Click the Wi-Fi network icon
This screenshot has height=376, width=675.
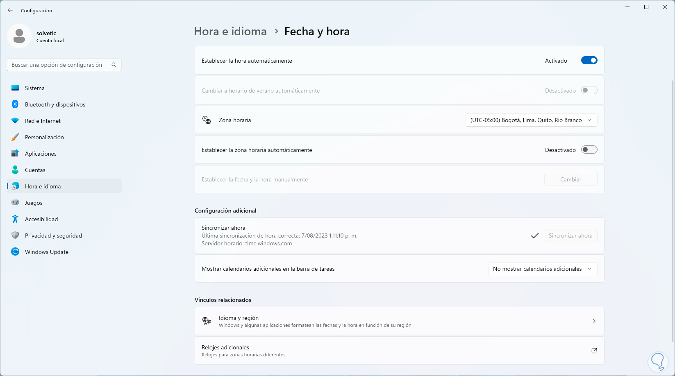pyautogui.click(x=15, y=121)
